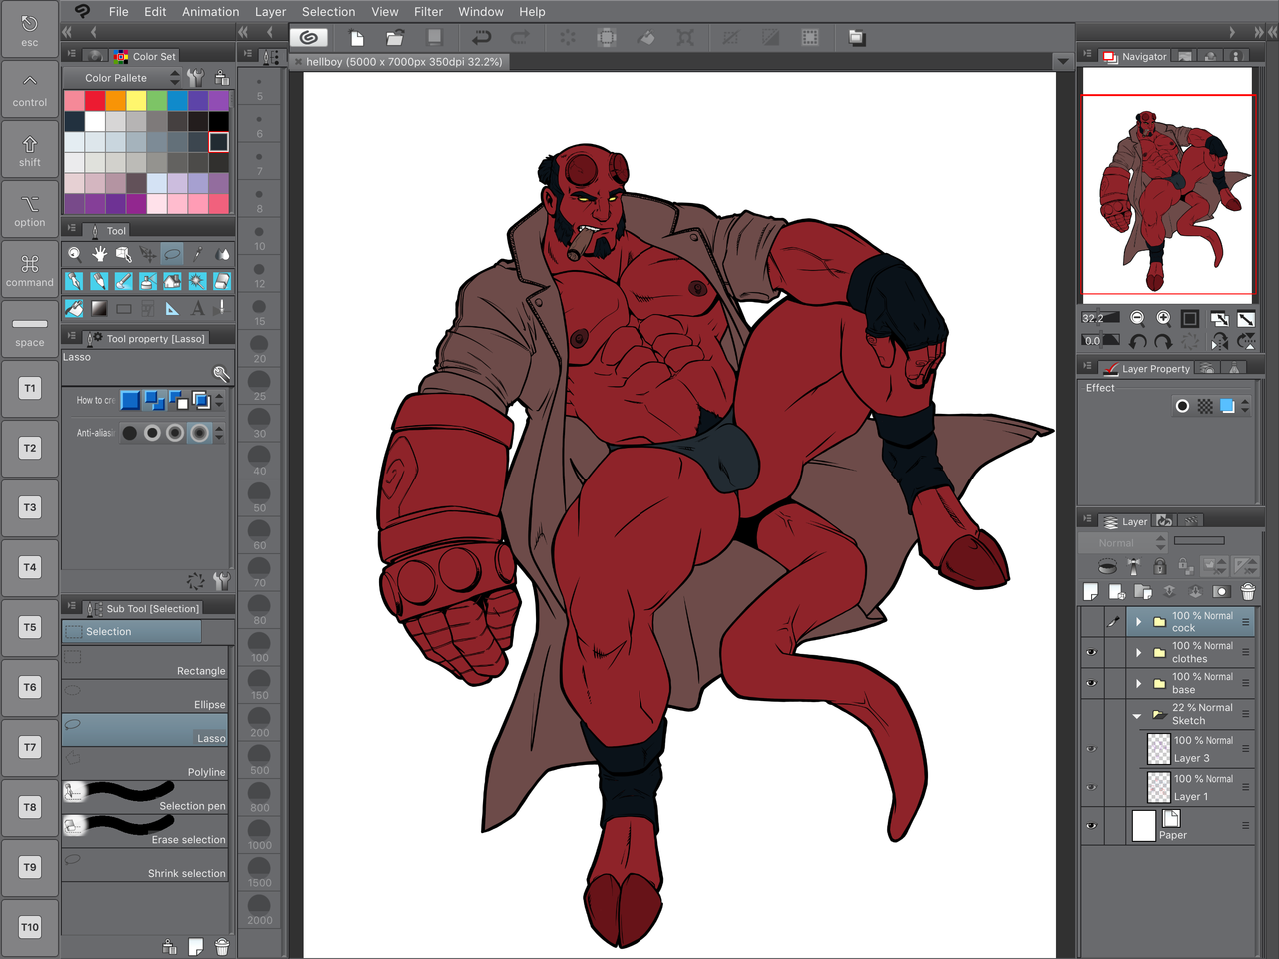Open Lasso sub tool detail wrench

pos(221,374)
